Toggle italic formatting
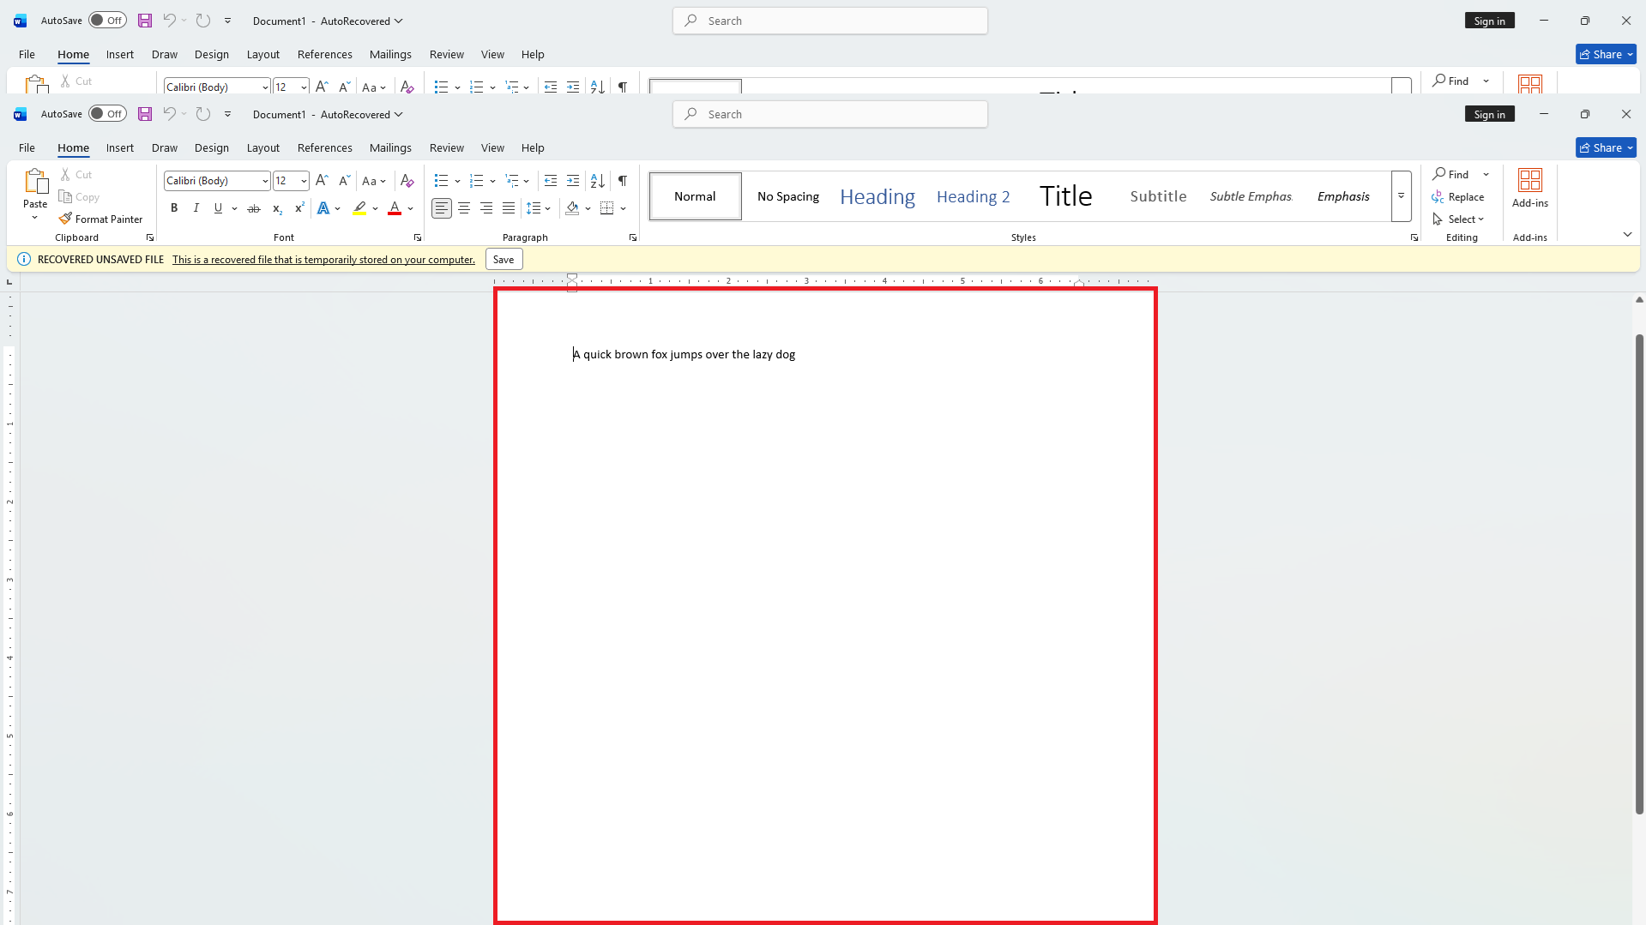 pyautogui.click(x=196, y=208)
